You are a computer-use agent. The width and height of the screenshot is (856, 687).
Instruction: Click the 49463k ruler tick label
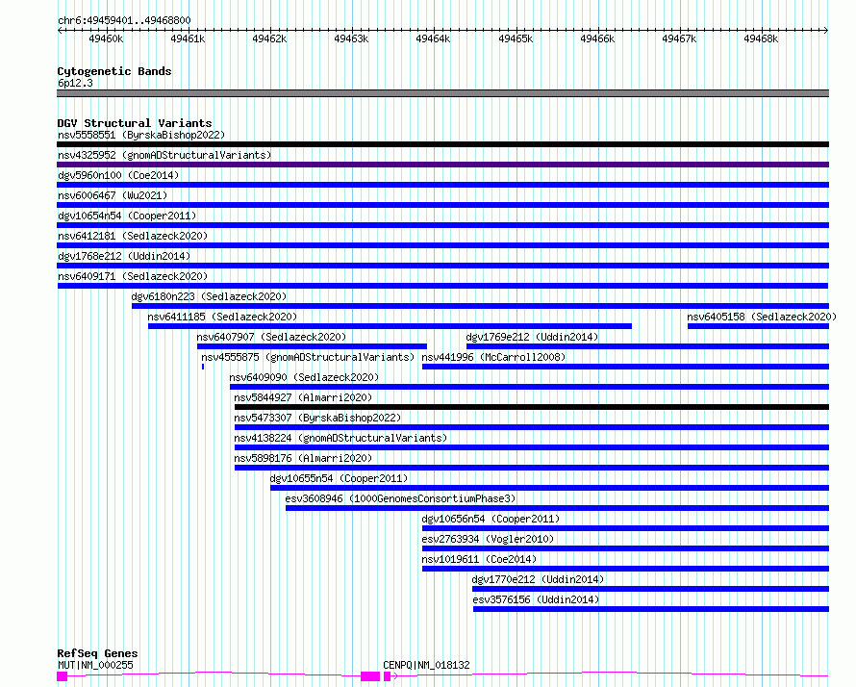(x=352, y=38)
